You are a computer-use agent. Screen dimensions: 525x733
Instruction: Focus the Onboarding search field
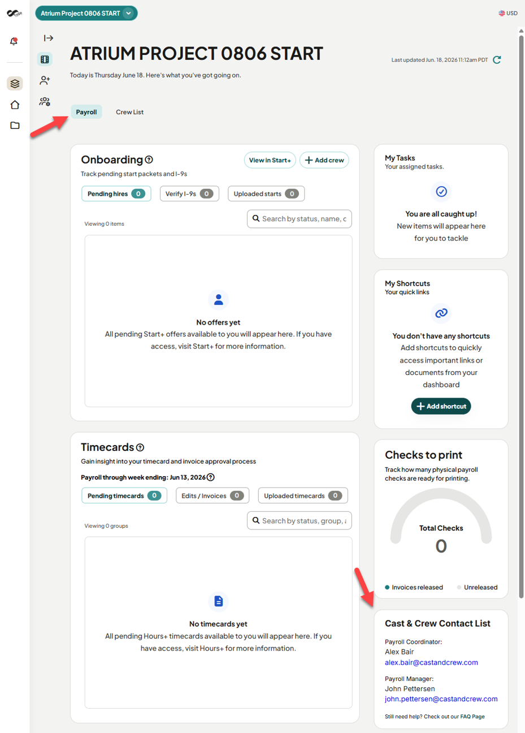[300, 219]
